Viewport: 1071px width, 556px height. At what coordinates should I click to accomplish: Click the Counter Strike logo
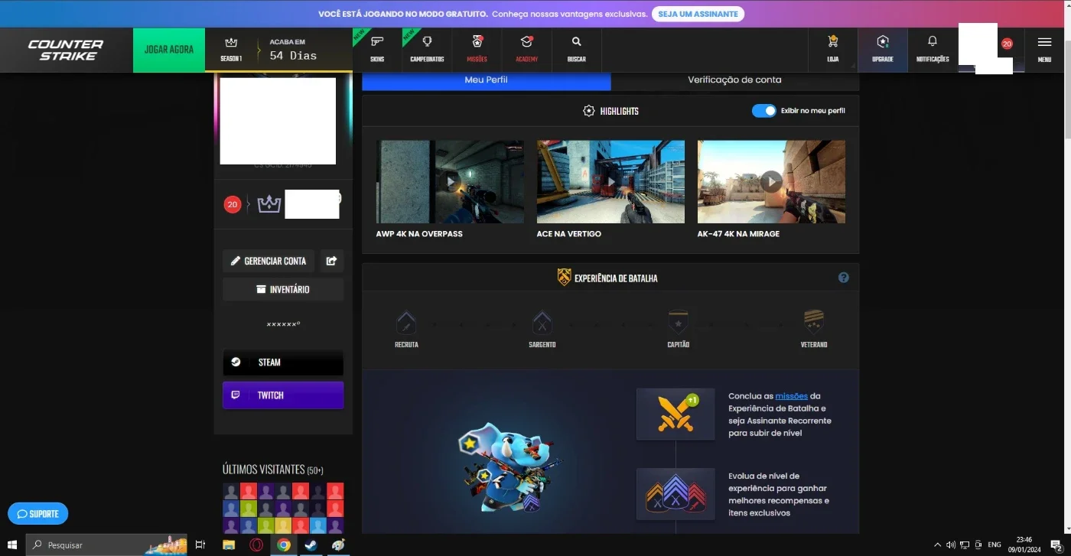[66, 50]
